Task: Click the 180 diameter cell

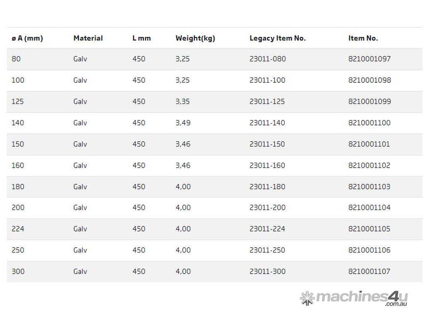Action: pos(18,187)
